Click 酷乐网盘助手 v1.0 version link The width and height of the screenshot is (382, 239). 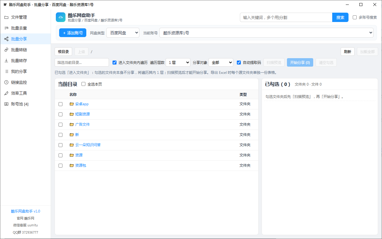26,211
